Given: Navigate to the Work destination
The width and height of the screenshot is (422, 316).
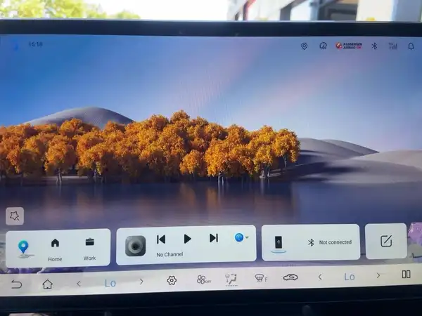Looking at the screenshot, I should tap(89, 249).
